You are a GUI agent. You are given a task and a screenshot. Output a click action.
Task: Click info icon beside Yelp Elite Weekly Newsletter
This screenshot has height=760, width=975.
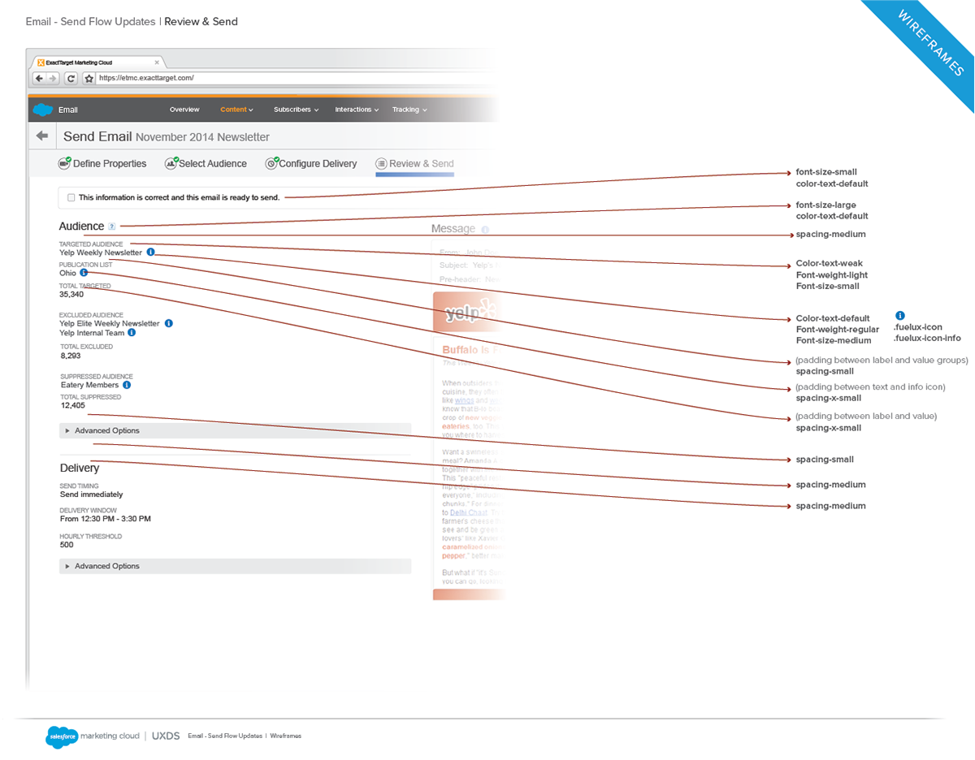pos(169,323)
